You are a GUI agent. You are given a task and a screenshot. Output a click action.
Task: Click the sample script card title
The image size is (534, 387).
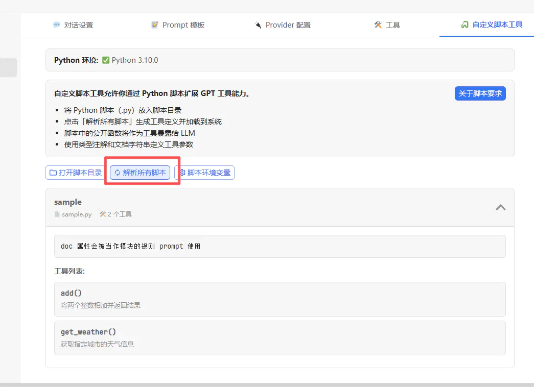tap(68, 202)
